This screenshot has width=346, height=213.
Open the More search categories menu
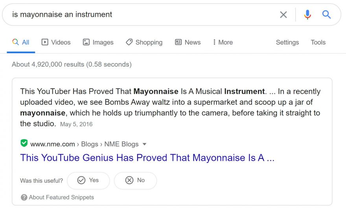pyautogui.click(x=223, y=42)
